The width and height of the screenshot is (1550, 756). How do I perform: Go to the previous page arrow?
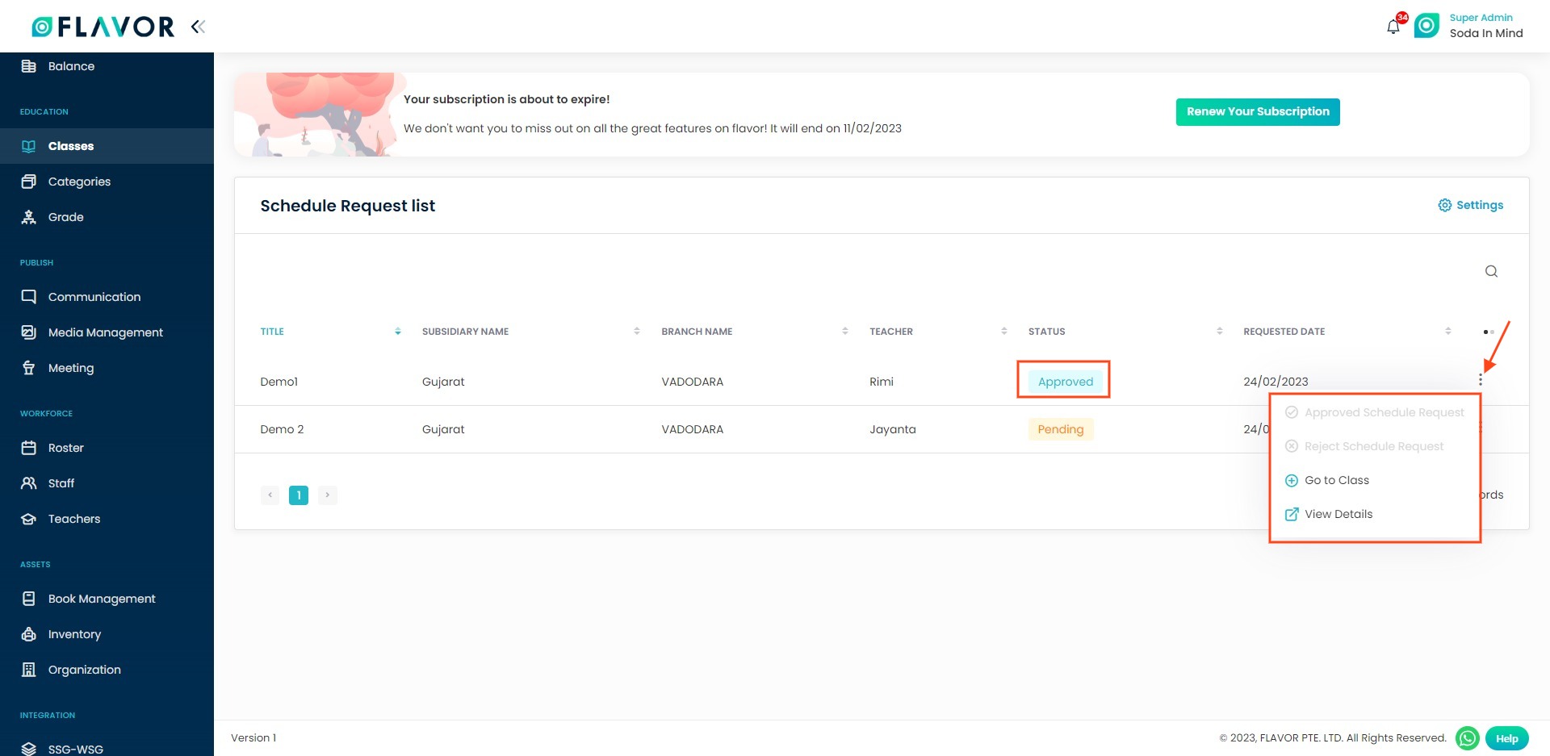tap(270, 495)
